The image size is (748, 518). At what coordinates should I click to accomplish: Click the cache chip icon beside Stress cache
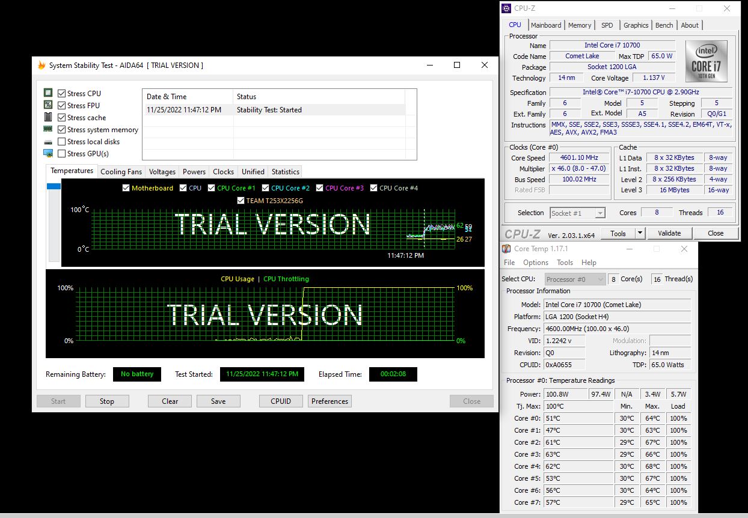48,117
